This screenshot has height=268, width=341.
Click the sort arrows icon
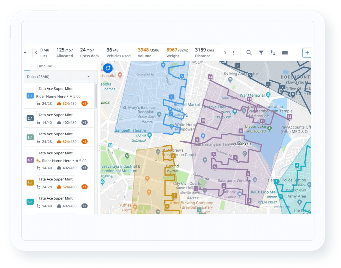pyautogui.click(x=273, y=52)
